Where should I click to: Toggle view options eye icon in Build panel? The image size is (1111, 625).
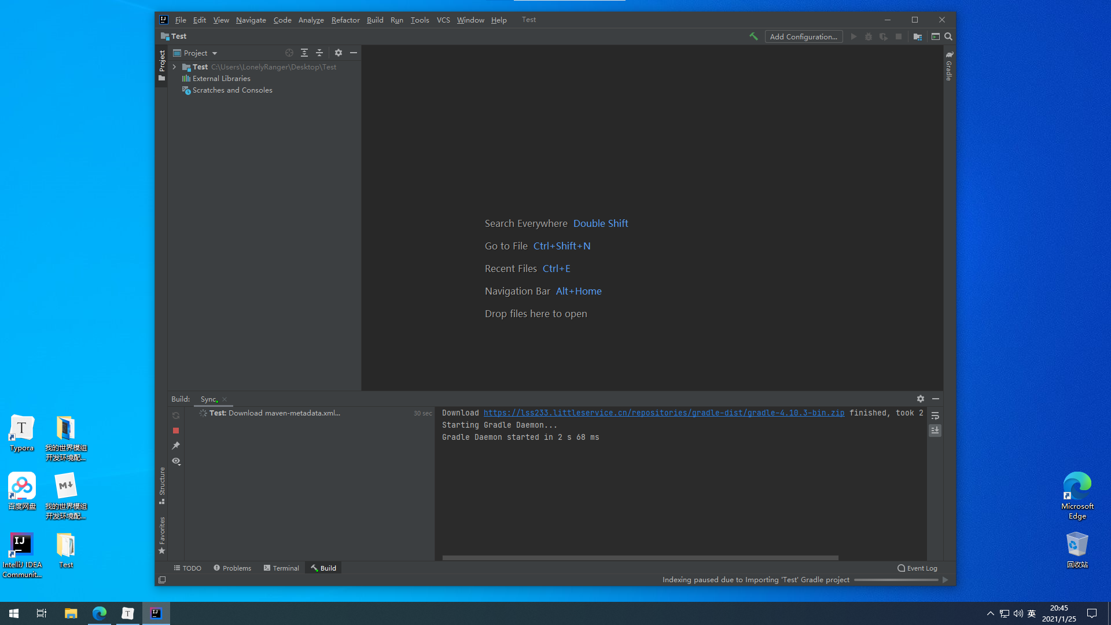click(x=176, y=461)
